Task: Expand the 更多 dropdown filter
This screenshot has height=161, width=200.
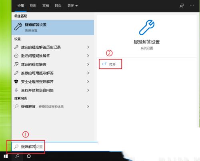Action: pyautogui.click(x=72, y=6)
